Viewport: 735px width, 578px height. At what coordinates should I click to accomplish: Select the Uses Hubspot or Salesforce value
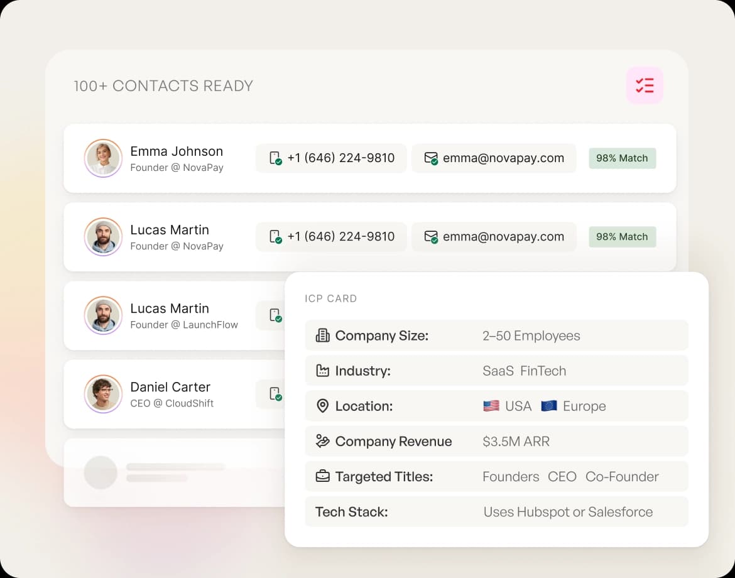[x=568, y=512]
